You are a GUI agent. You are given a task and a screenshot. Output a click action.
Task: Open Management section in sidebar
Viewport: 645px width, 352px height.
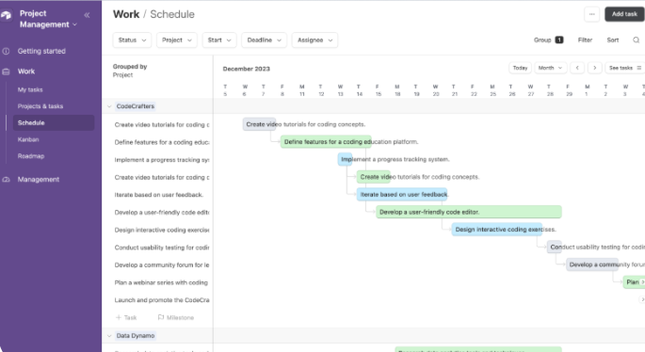click(39, 180)
